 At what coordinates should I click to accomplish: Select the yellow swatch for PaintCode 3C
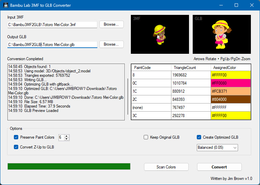(231, 116)
